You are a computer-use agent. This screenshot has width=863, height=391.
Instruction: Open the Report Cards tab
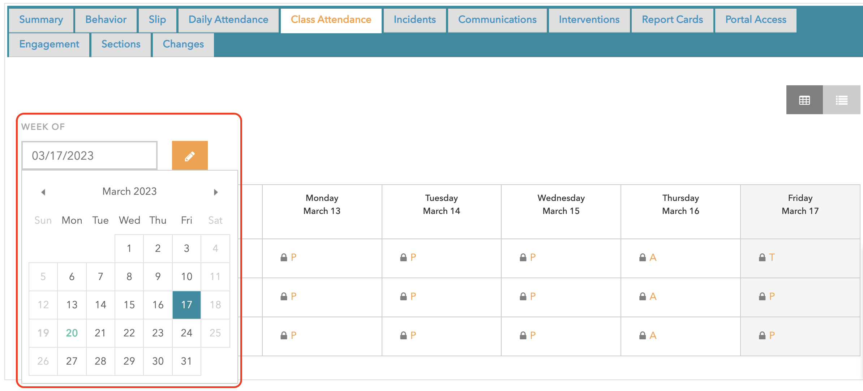pyautogui.click(x=672, y=20)
